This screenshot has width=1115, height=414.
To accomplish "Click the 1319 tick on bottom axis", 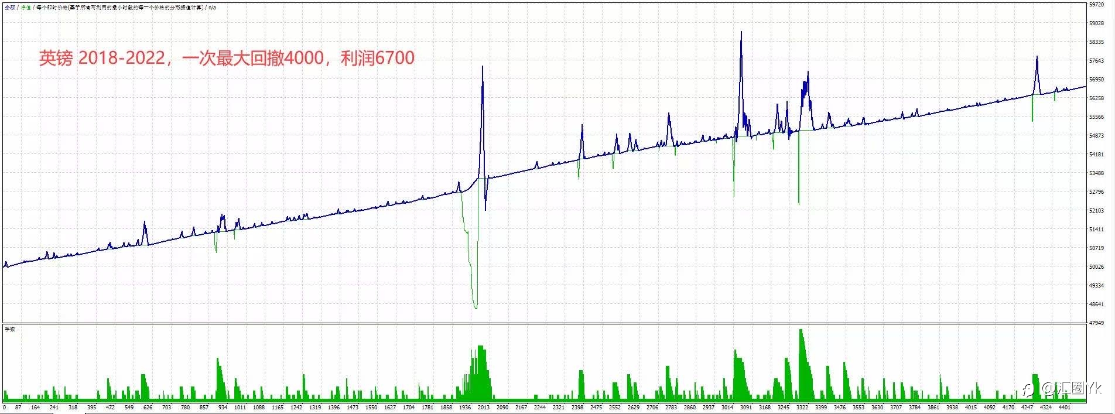I will pyautogui.click(x=315, y=408).
